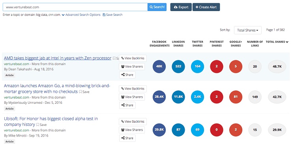
Task: Open the Total Shares sort dropdown
Action: [248, 30]
